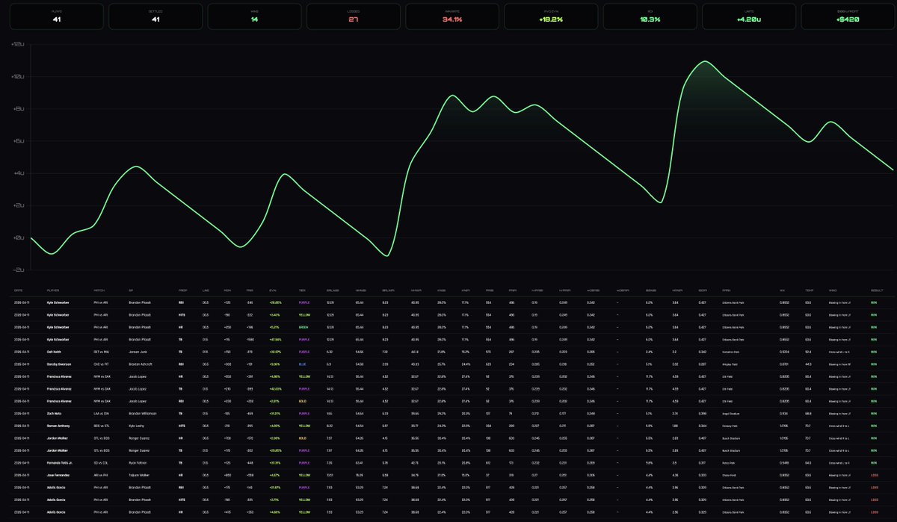Sort table by TIER column header
897x522 pixels.
301,290
